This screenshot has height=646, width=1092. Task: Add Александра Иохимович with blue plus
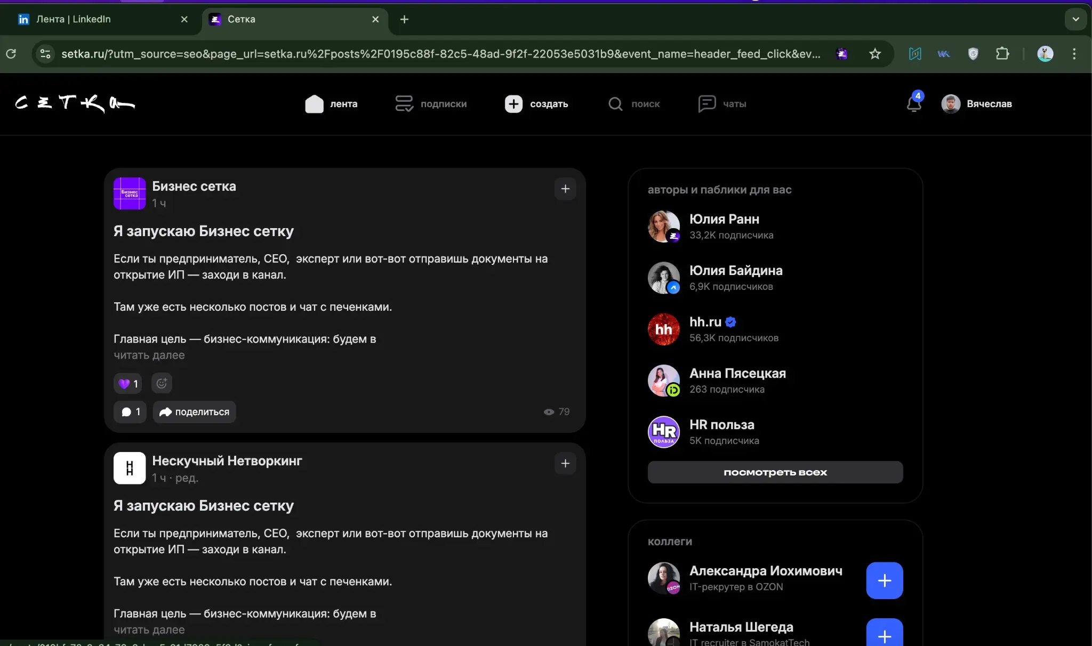coord(885,580)
